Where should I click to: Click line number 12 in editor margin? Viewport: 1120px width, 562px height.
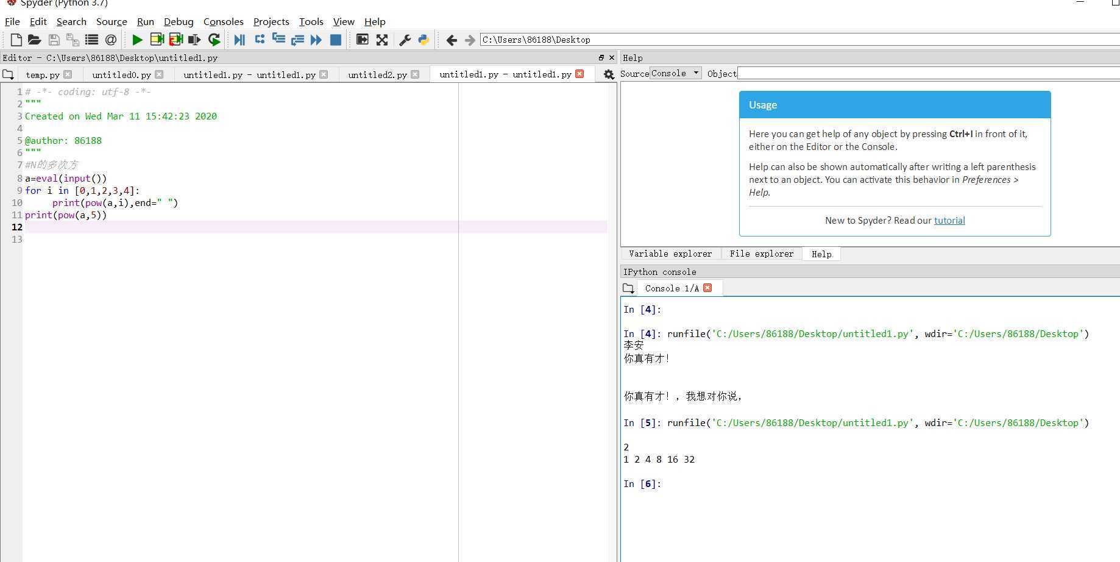click(16, 227)
